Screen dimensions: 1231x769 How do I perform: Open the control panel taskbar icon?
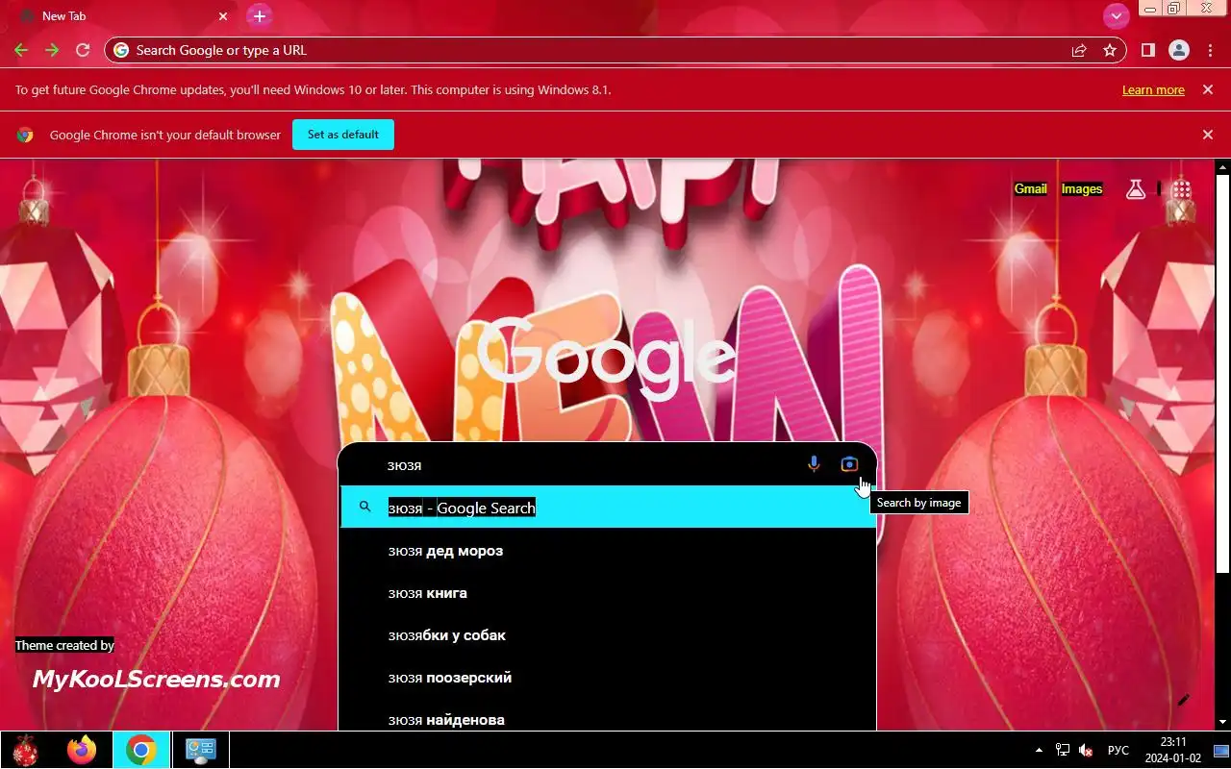[201, 750]
